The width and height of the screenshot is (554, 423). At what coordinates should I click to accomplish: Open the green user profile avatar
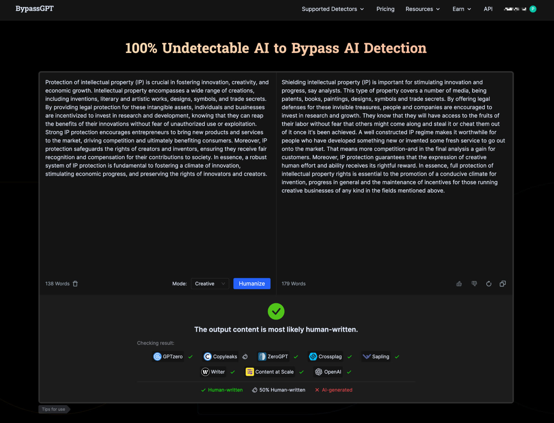532,9
